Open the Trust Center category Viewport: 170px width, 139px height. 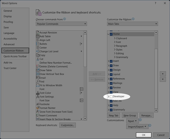pyautogui.click(x=10, y=68)
